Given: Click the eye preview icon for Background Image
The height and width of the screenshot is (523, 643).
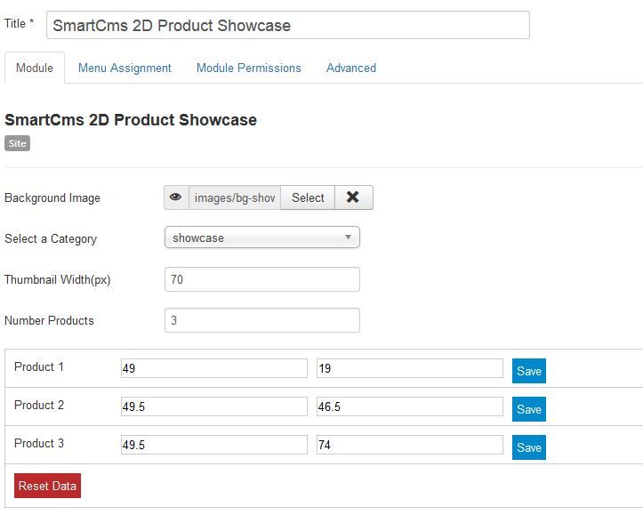Looking at the screenshot, I should pyautogui.click(x=176, y=197).
